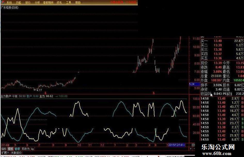
Task: Click month 12 marker on time axis
Action: [102, 145]
